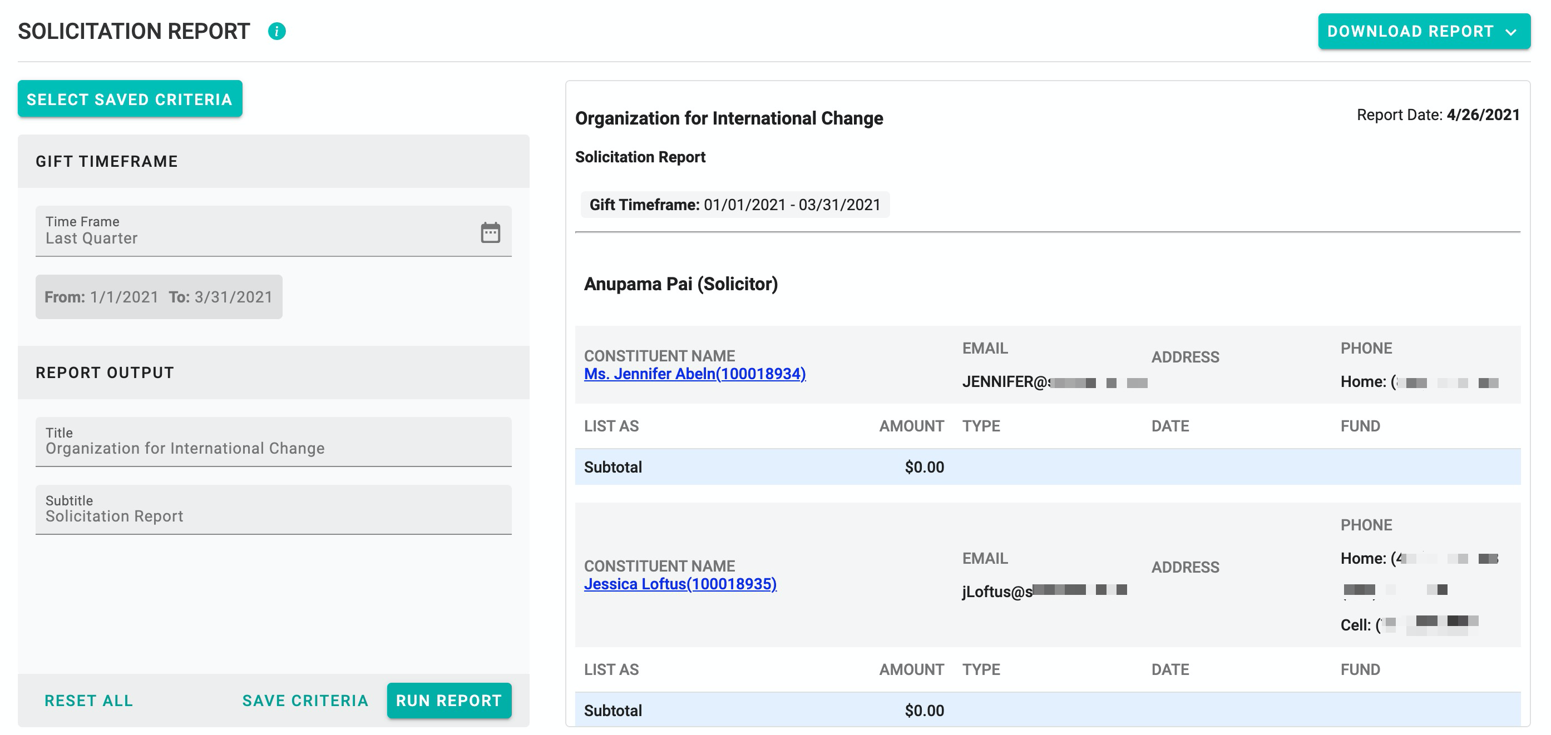Image resolution: width=1551 pixels, height=735 pixels.
Task: Click the From/To date range box
Action: click(x=159, y=297)
